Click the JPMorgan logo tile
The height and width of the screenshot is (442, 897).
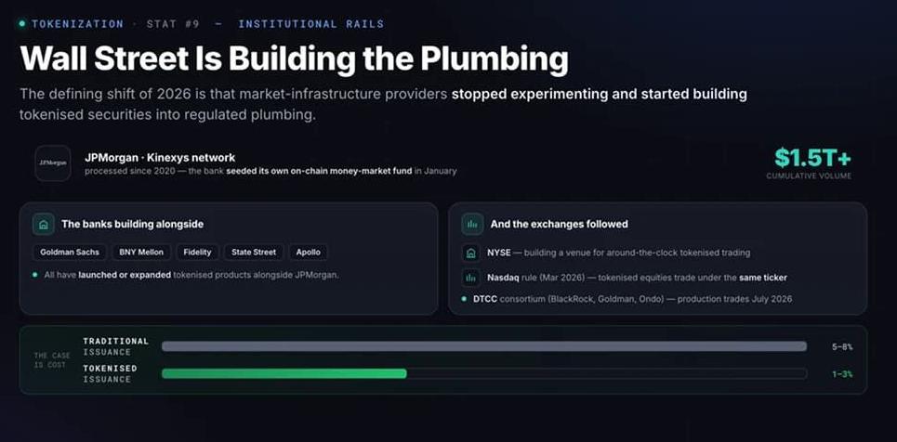point(53,162)
